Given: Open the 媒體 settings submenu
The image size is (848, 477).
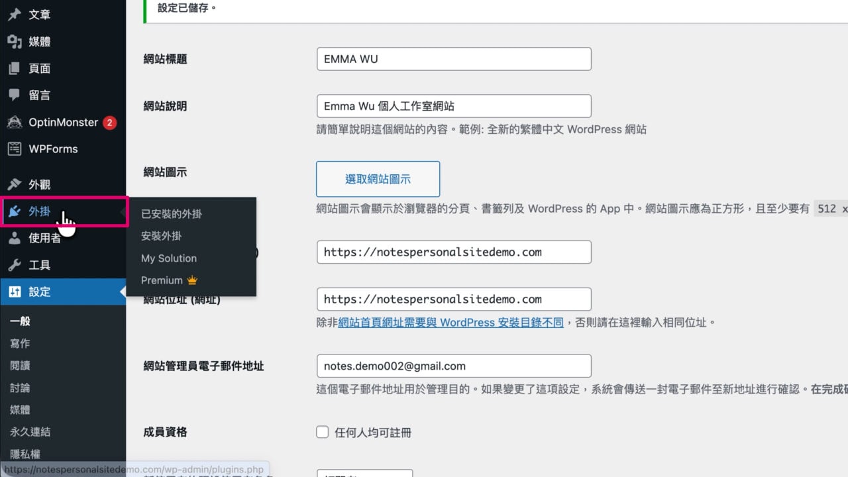Looking at the screenshot, I should pyautogui.click(x=20, y=410).
